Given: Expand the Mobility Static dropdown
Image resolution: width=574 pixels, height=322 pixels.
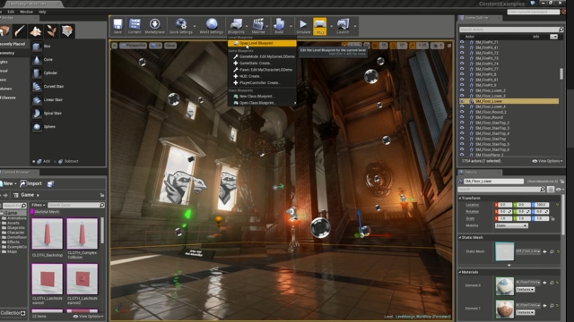Looking at the screenshot, I should (511, 225).
